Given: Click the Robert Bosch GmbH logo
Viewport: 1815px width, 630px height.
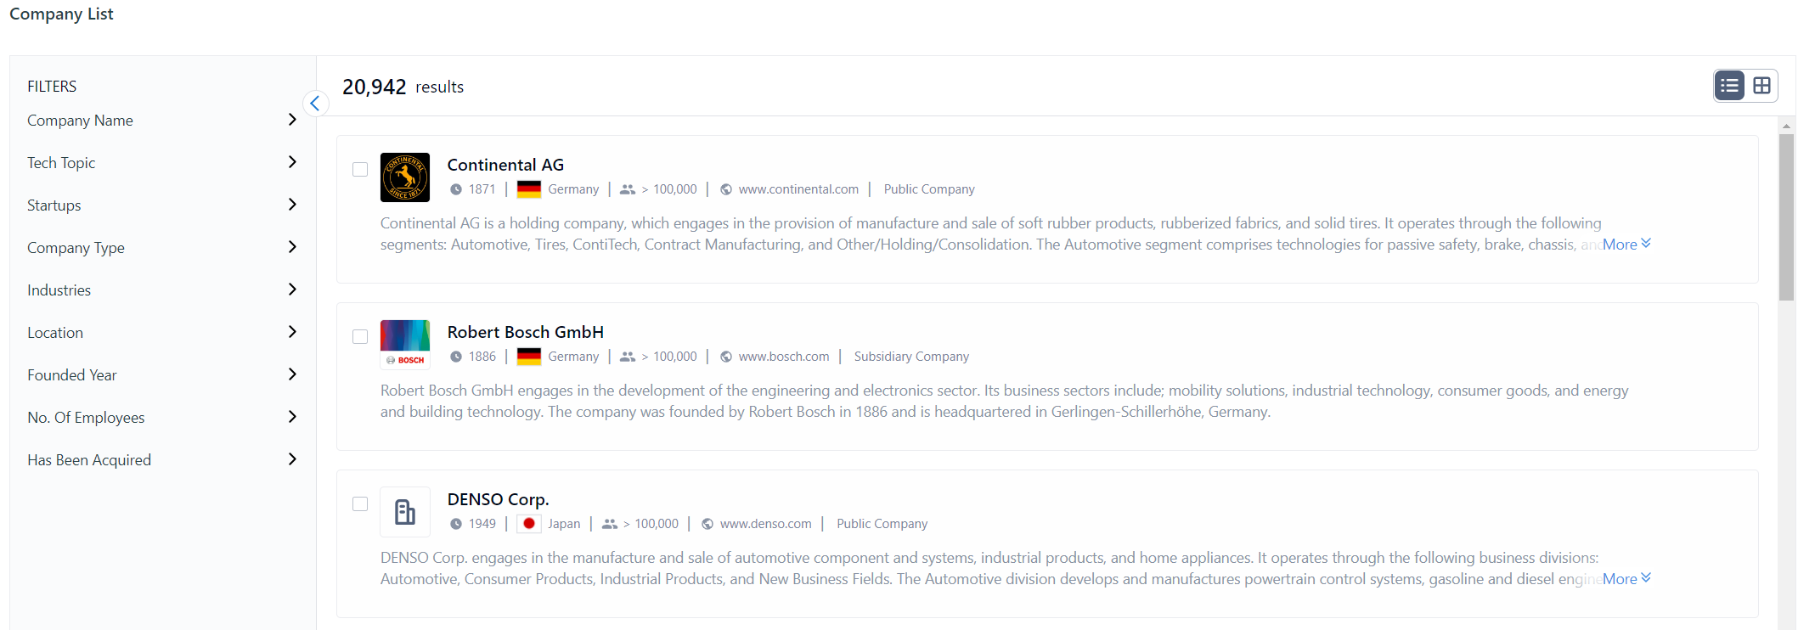Looking at the screenshot, I should (x=404, y=344).
